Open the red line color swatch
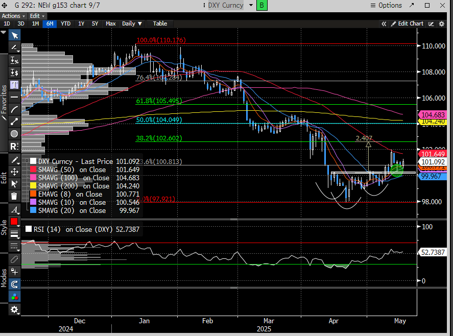This screenshot has width=453, height=336. coord(14,222)
